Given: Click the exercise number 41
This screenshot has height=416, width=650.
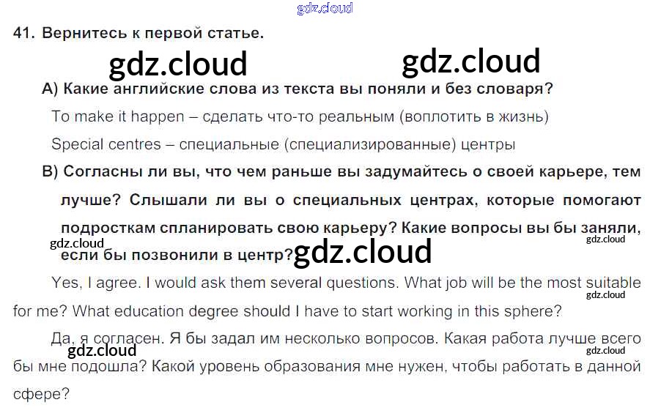Looking at the screenshot, I should [23, 34].
